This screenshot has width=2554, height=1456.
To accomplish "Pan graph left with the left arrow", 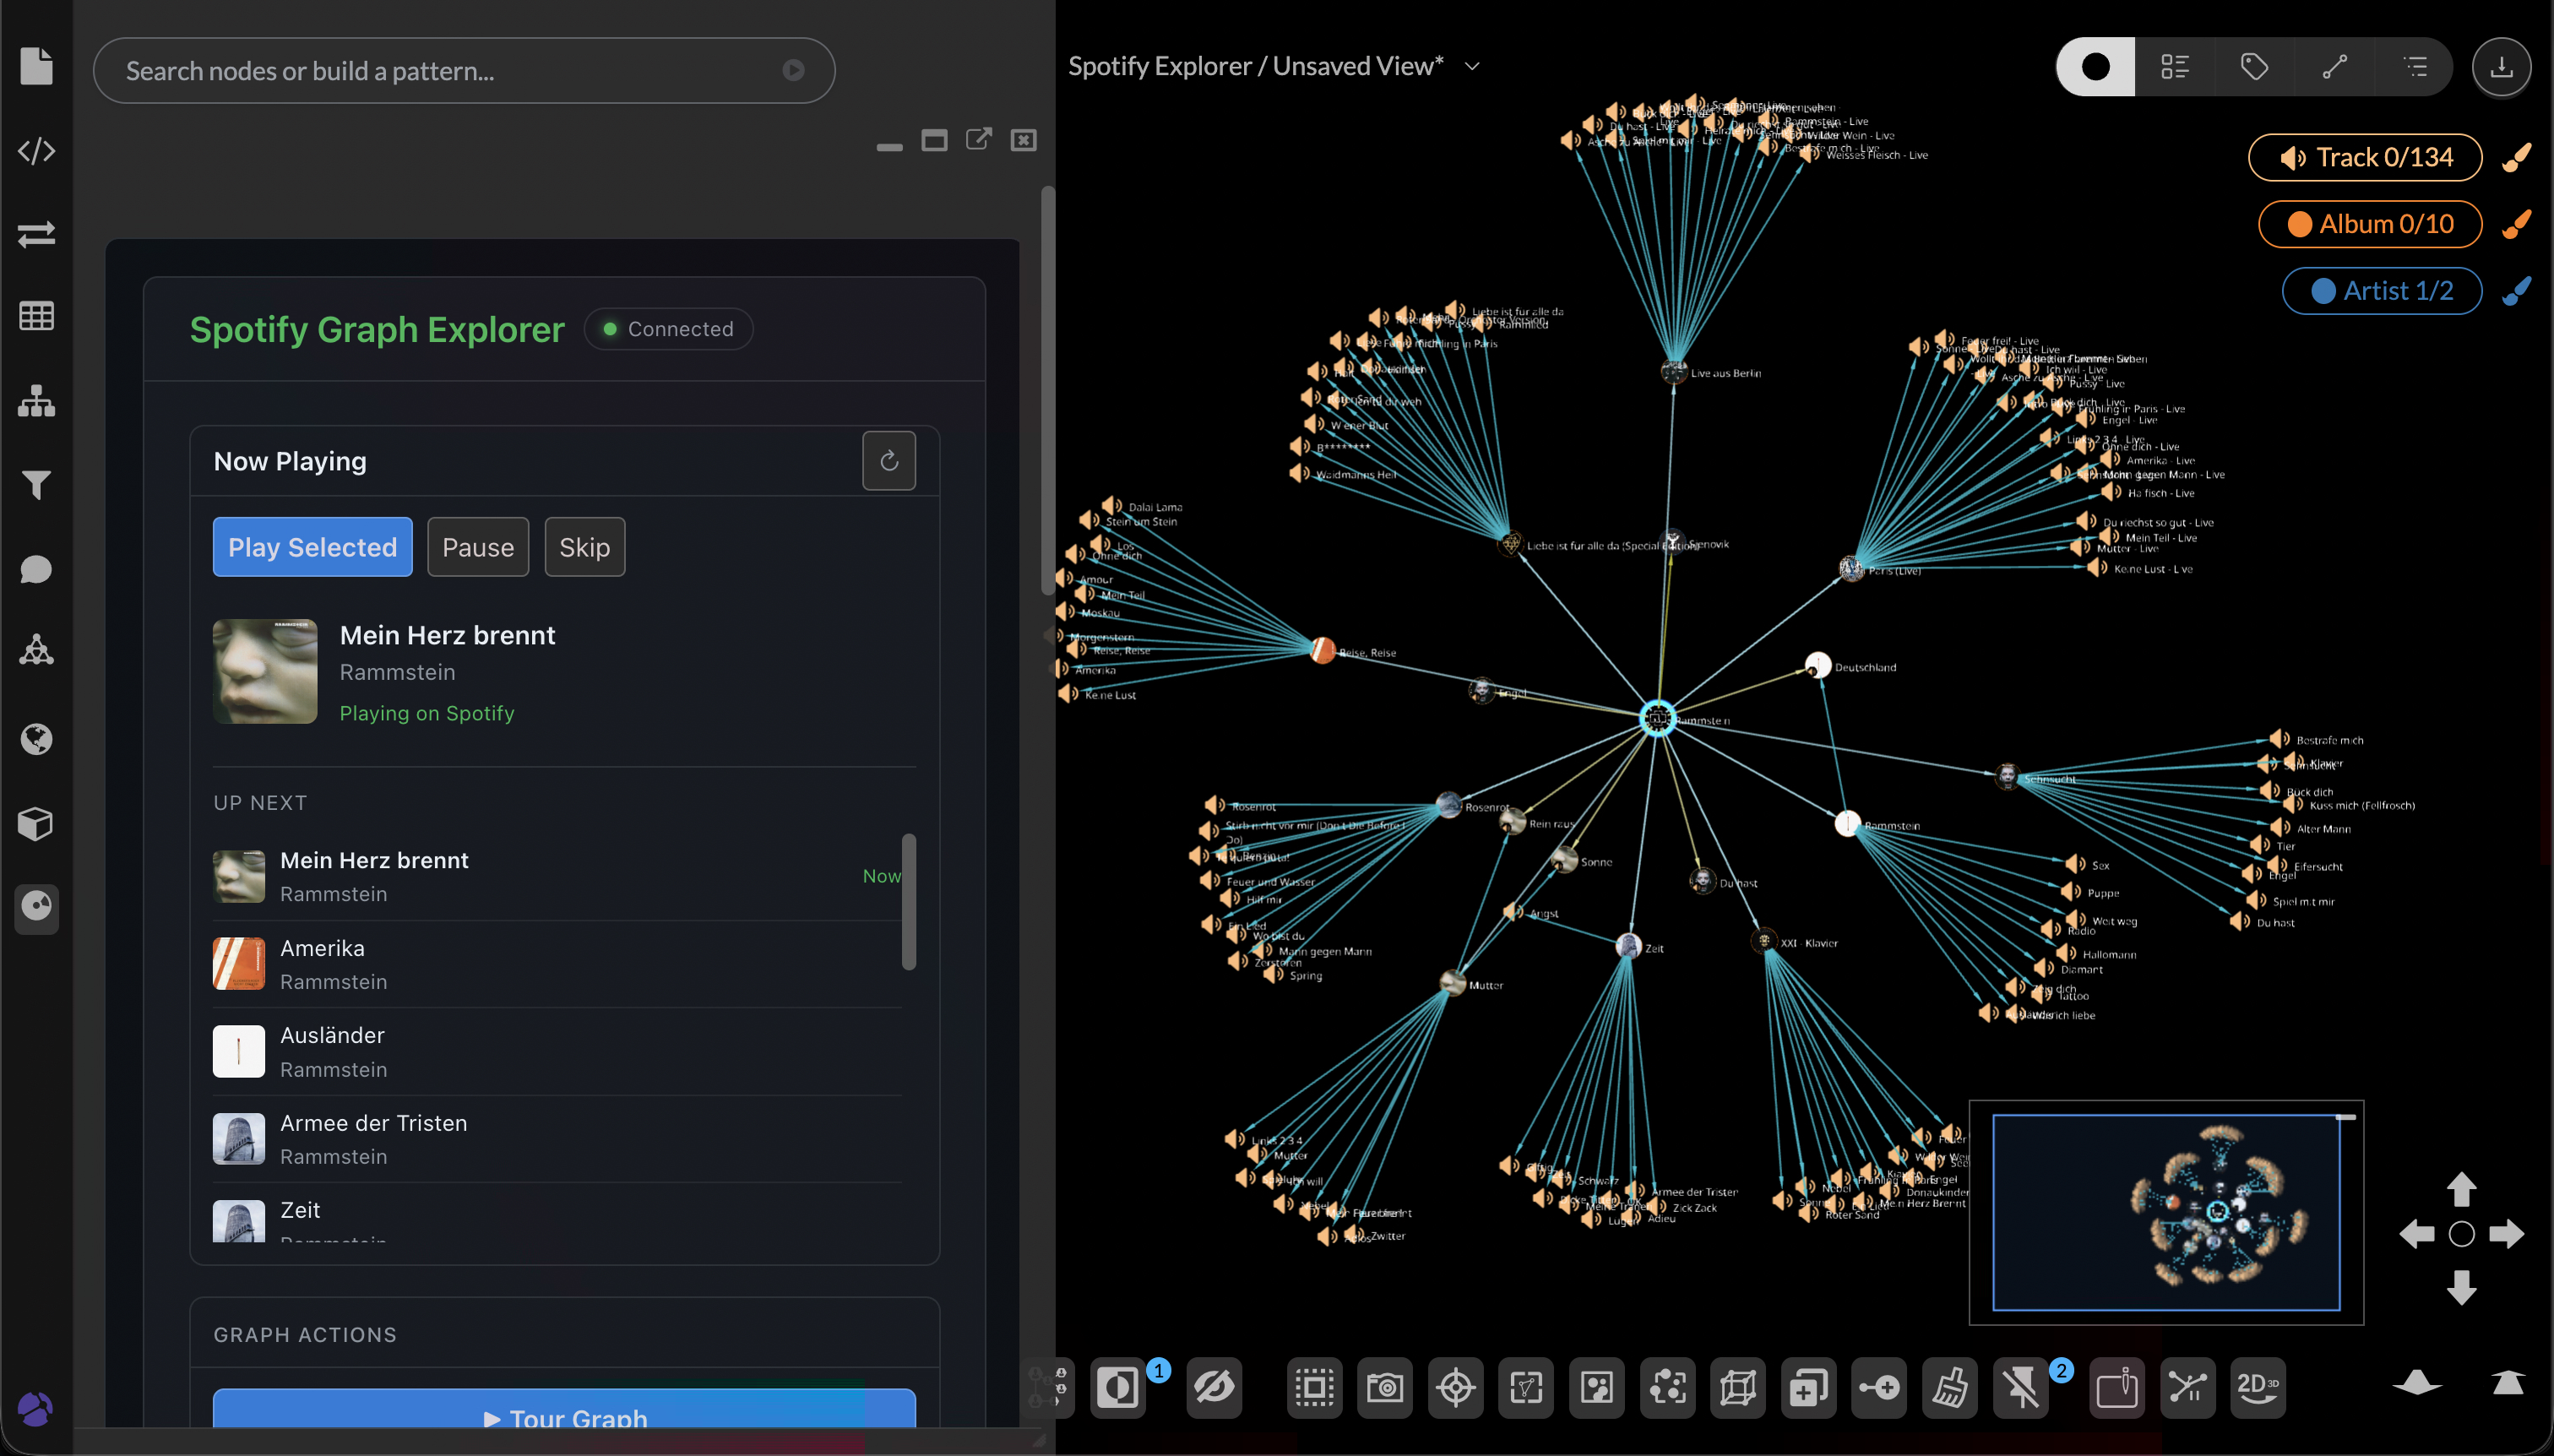I will click(2416, 1234).
